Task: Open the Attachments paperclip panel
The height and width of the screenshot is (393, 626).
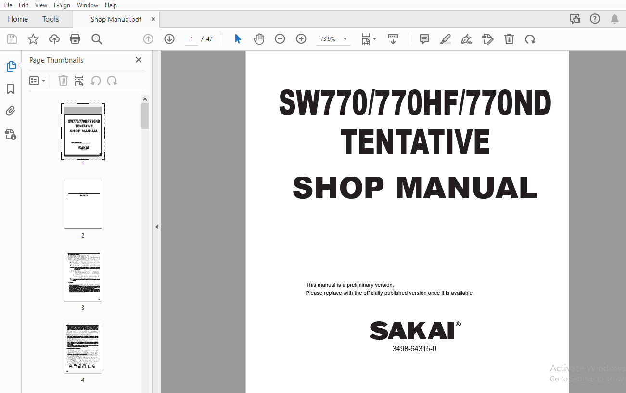Action: (x=11, y=112)
